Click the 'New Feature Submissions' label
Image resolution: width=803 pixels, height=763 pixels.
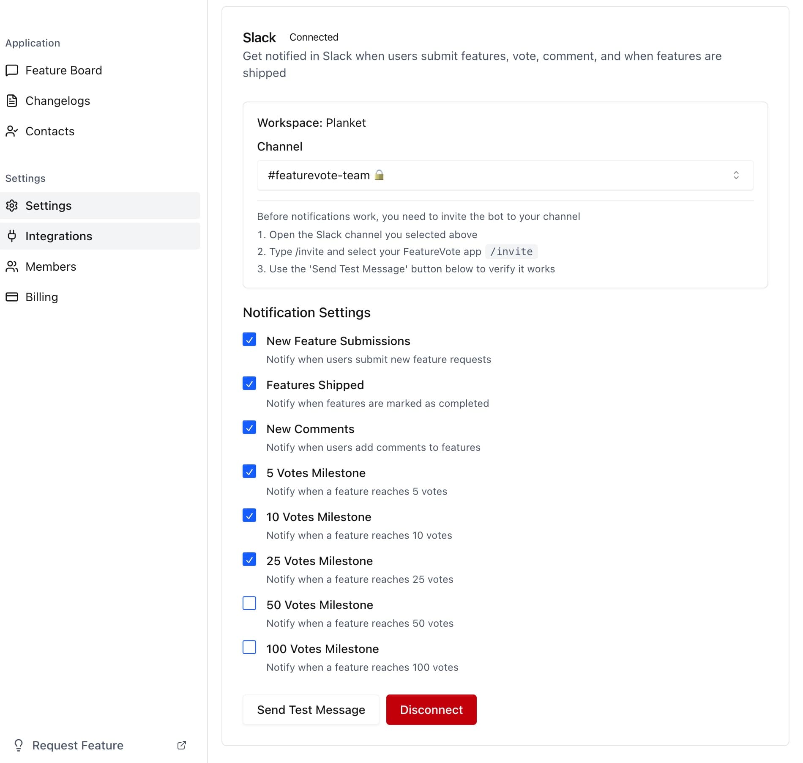[x=338, y=341]
